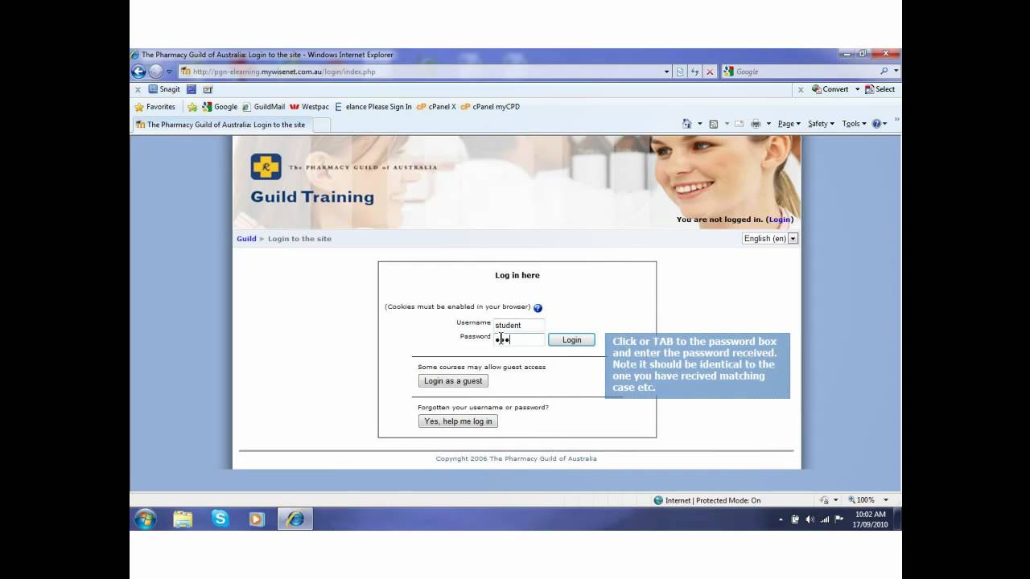Open the recent pages dropdown beside Forward
This screenshot has height=579, width=1030.
pyautogui.click(x=169, y=72)
